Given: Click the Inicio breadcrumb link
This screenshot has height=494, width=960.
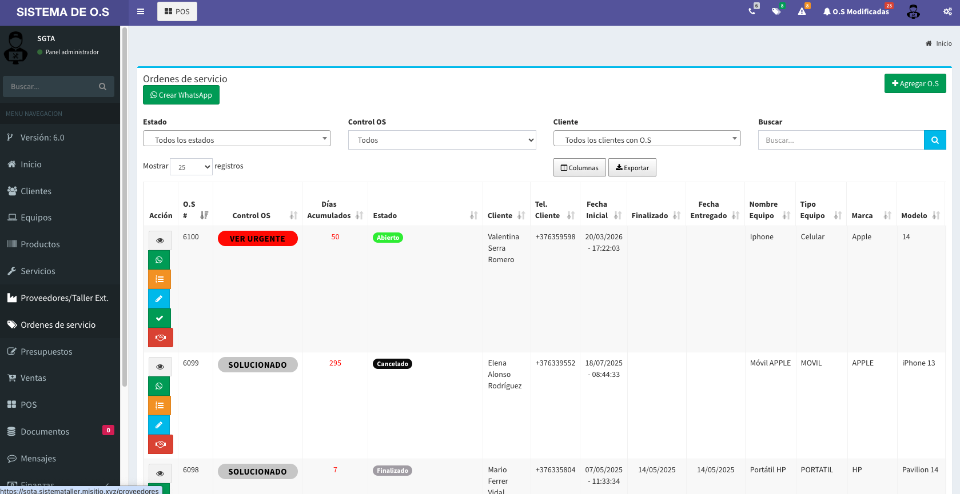Looking at the screenshot, I should tap(939, 43).
